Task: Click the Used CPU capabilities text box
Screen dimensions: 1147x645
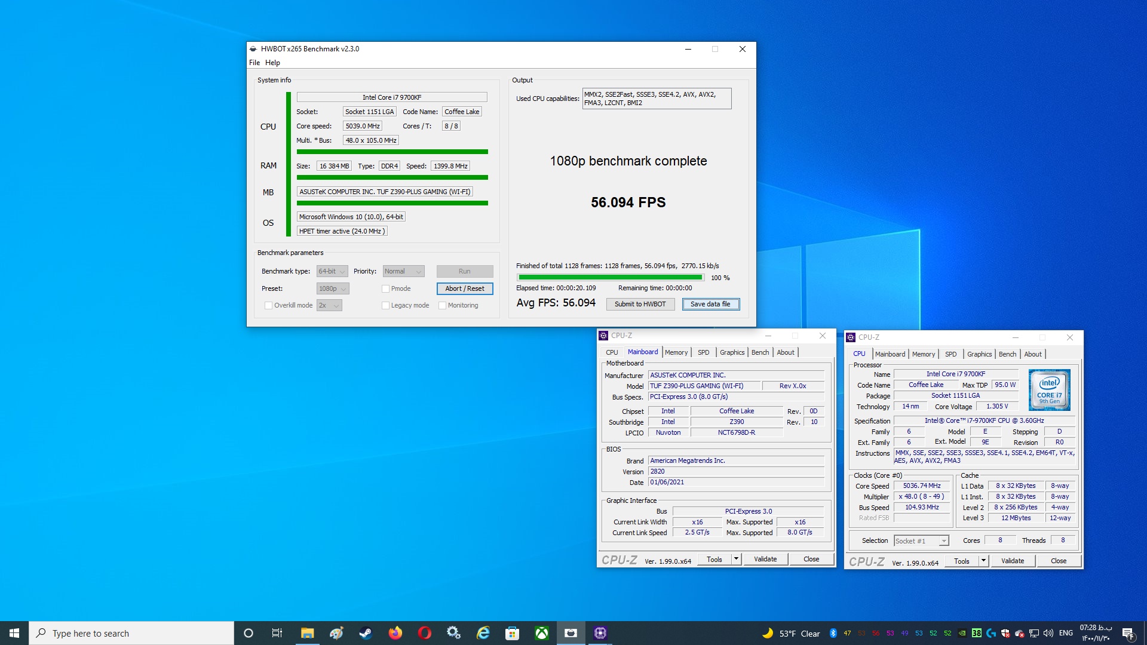Action: (x=657, y=99)
